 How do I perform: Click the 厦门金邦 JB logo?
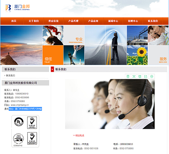click(18, 8)
